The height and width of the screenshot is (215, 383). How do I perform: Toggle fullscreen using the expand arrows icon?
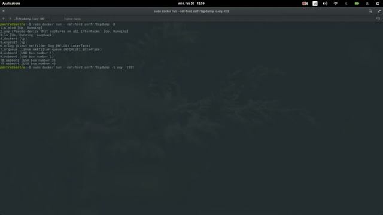pyautogui.click(x=379, y=11)
